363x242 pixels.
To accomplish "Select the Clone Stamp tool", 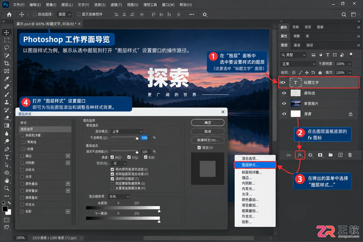I will [7, 102].
